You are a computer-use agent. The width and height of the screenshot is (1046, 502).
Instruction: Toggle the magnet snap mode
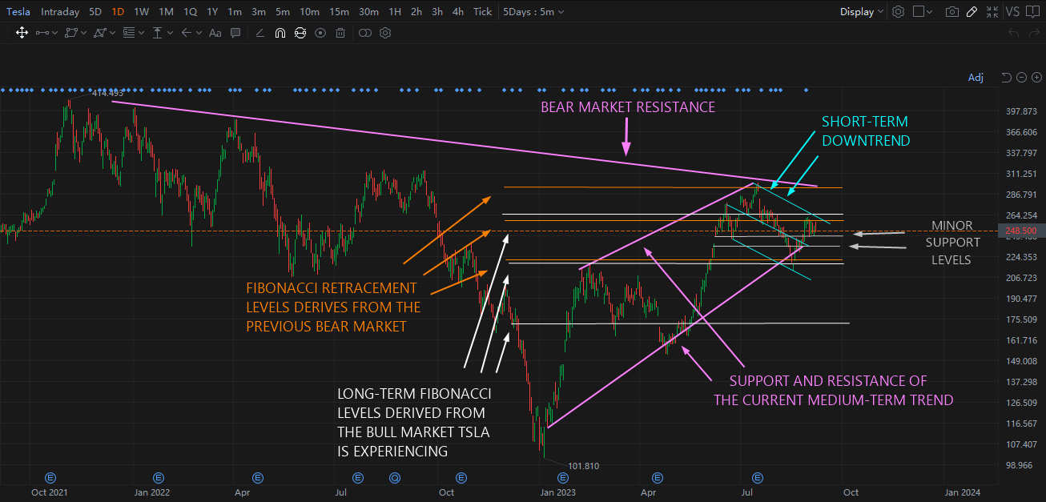pos(280,33)
